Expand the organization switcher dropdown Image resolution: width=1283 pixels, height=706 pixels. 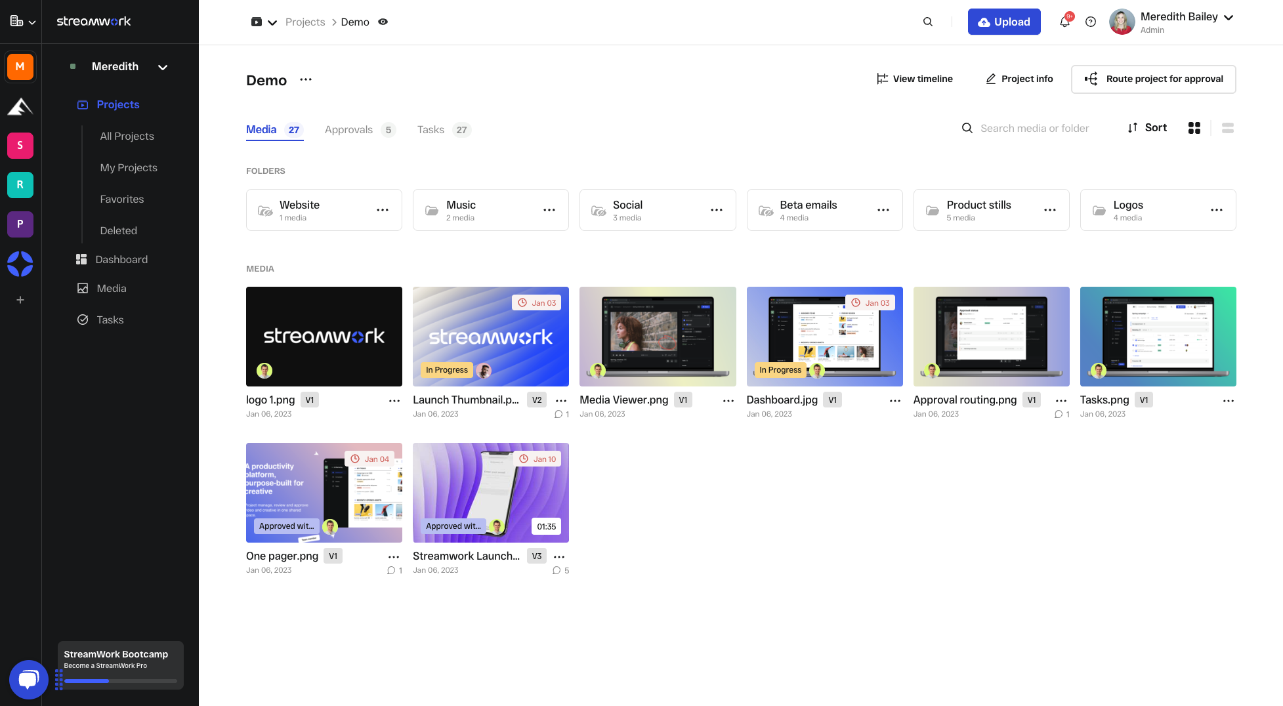click(x=22, y=22)
